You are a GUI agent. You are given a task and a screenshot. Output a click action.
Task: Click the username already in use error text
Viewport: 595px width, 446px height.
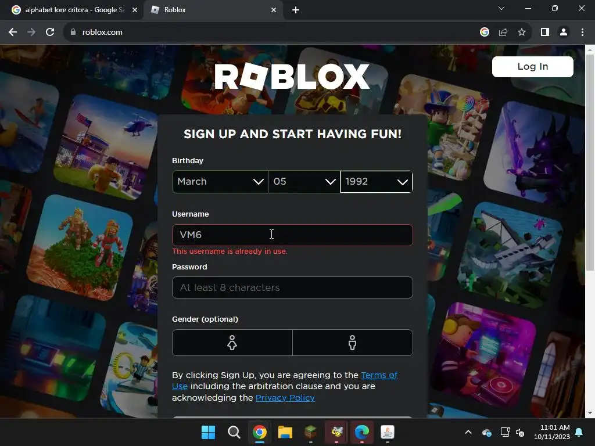(x=230, y=251)
